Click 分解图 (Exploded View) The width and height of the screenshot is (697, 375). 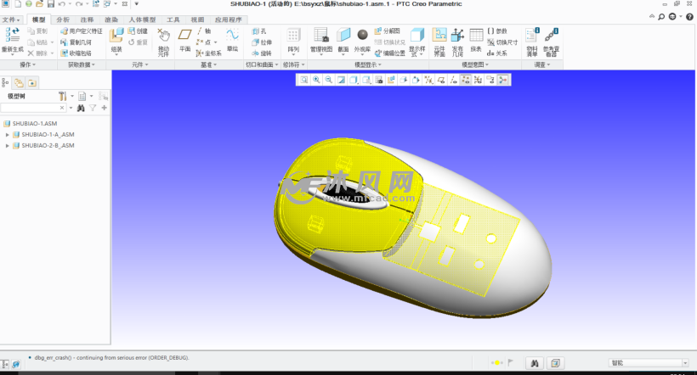pyautogui.click(x=387, y=31)
